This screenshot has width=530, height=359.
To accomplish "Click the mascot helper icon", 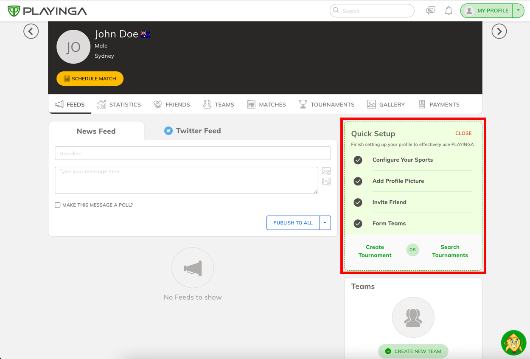I will (x=514, y=342).
